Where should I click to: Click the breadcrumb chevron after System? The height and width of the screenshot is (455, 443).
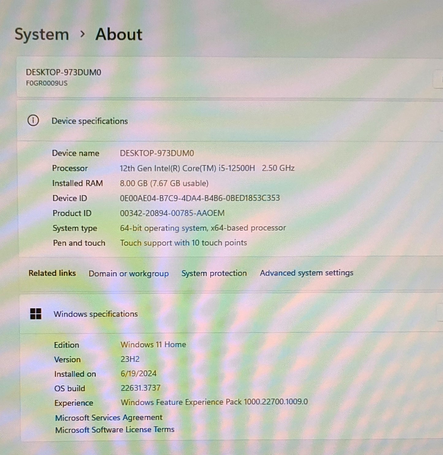pyautogui.click(x=82, y=34)
